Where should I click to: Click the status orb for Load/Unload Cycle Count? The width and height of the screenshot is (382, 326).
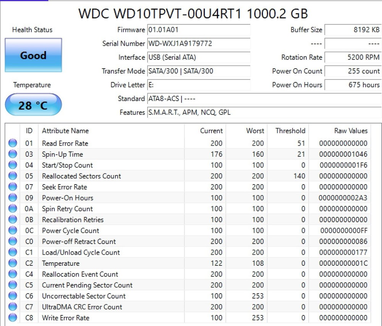(13, 252)
